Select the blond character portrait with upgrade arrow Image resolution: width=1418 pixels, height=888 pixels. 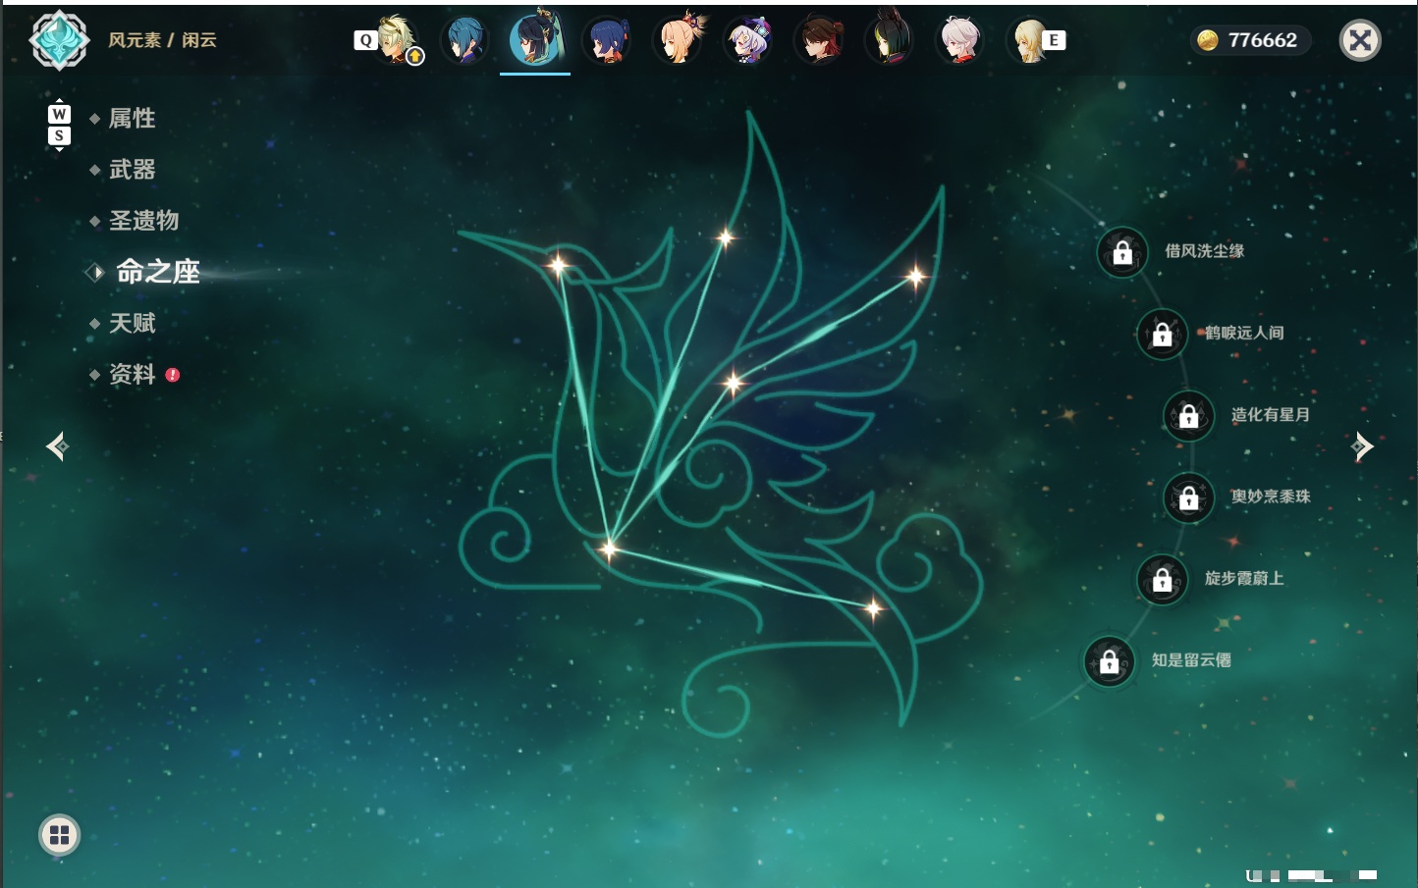coord(398,40)
